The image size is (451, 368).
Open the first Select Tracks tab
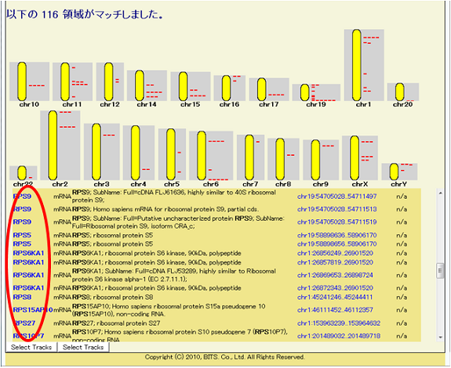click(x=31, y=347)
